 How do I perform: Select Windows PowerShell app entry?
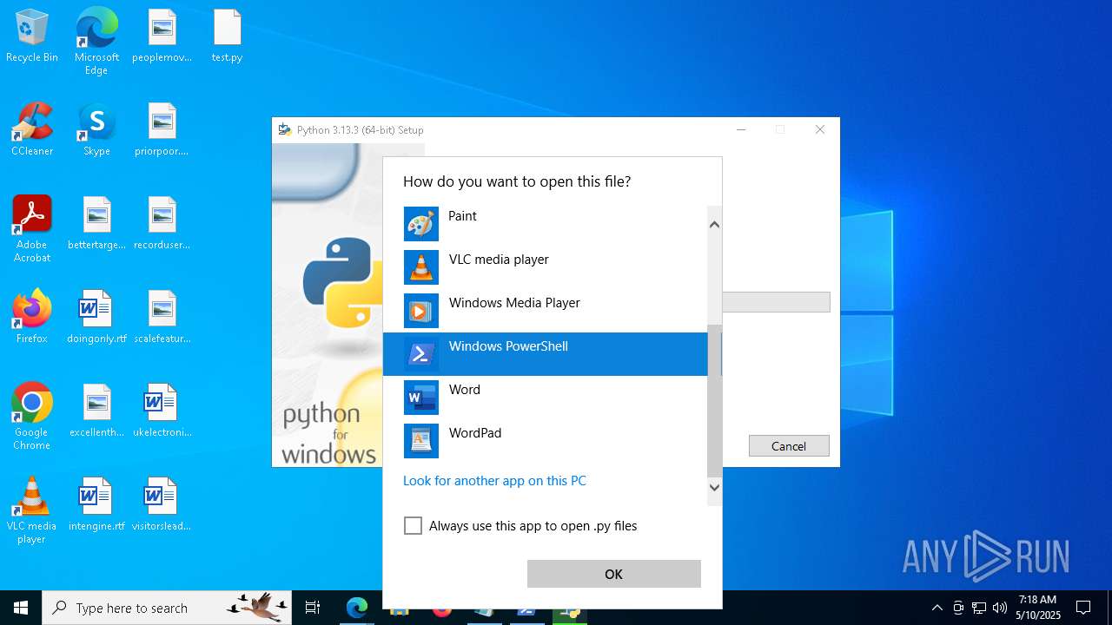546,354
